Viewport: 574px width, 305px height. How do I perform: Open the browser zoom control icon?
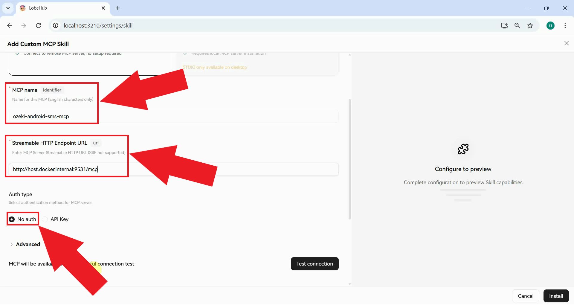[517, 26]
